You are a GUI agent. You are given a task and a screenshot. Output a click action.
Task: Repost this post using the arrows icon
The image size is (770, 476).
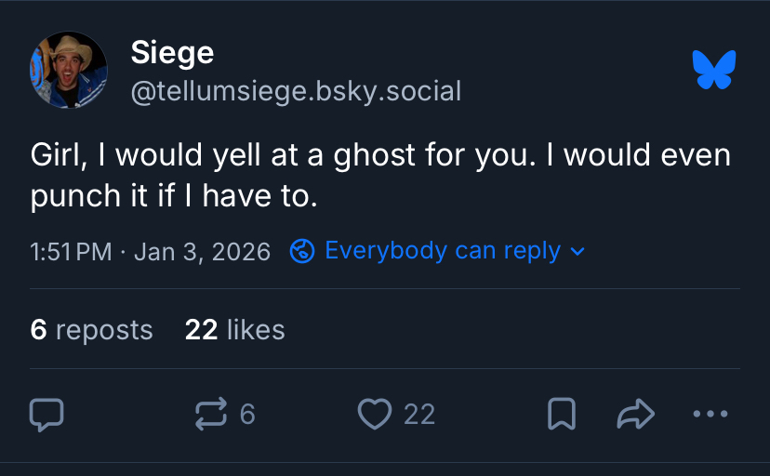coord(211,415)
